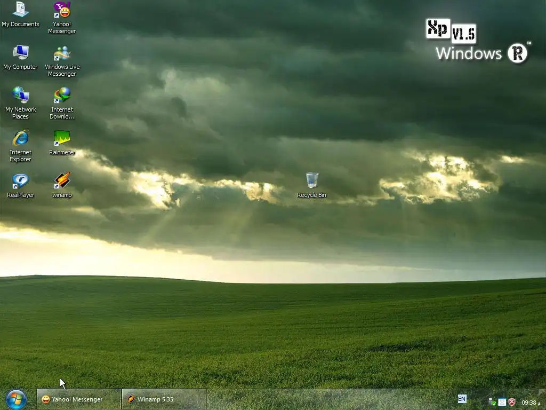Image resolution: width=546 pixels, height=410 pixels.
Task: Select the My Computer desktop icon
Action: point(20,57)
